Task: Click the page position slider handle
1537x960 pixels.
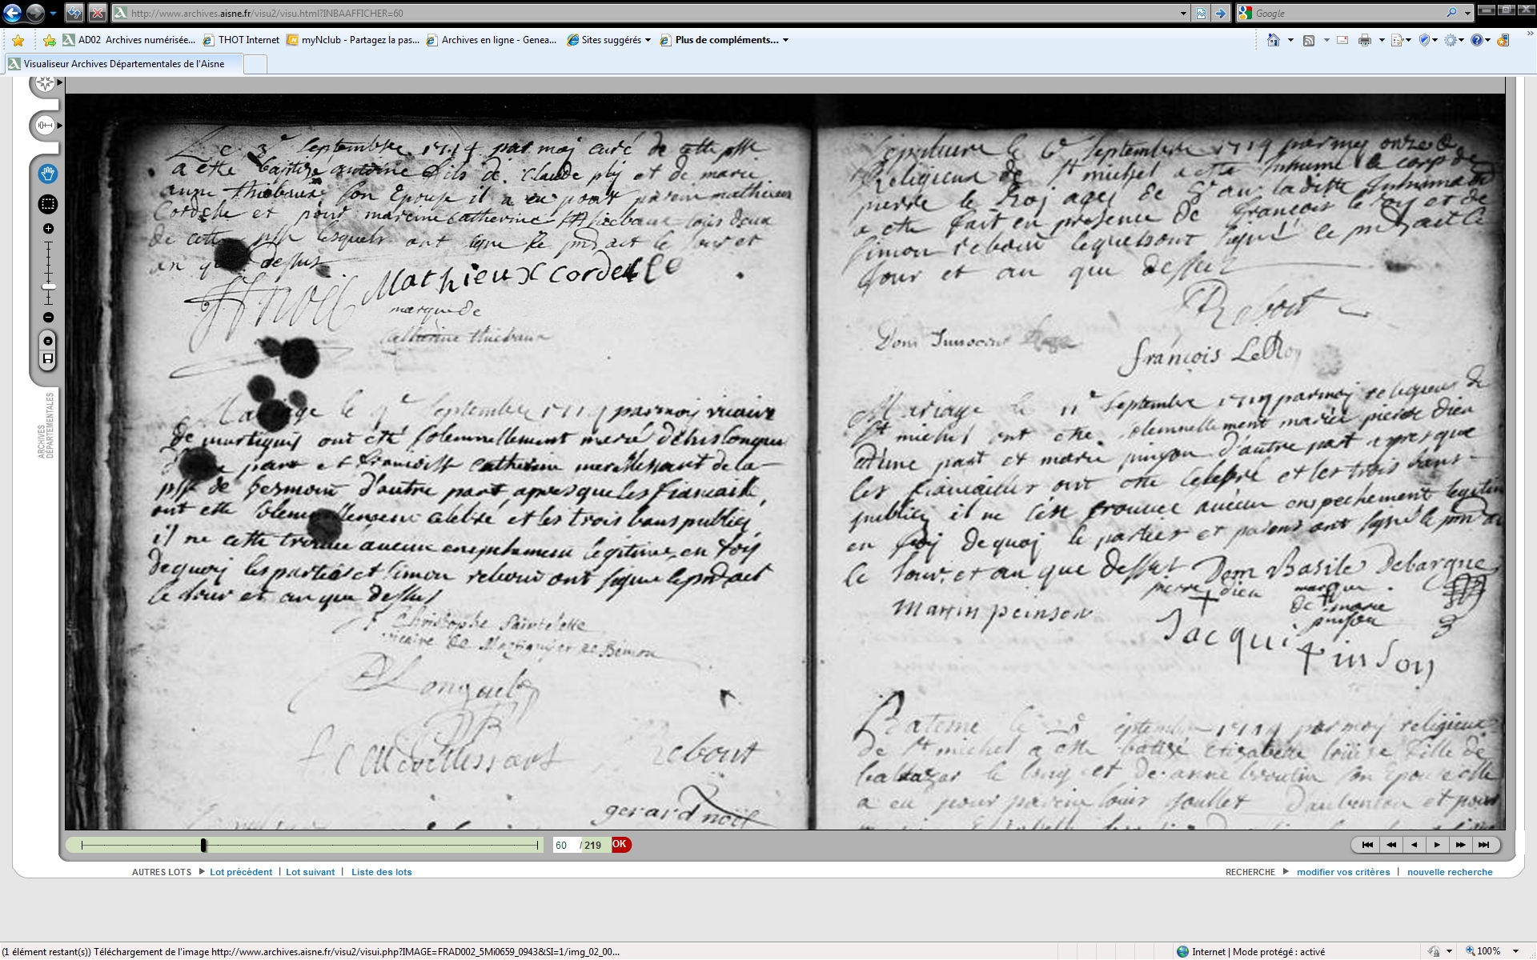Action: 203,845
